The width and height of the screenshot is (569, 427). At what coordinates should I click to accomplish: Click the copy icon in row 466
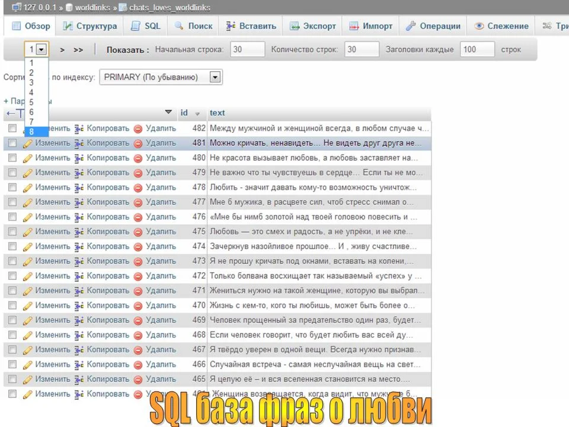click(x=79, y=365)
